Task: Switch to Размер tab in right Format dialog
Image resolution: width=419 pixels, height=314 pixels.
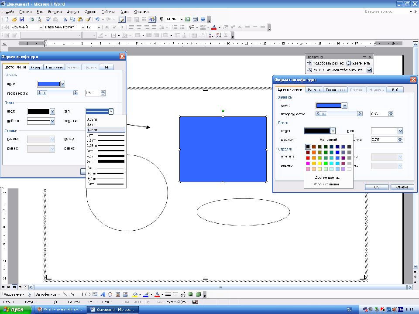Action: click(x=314, y=90)
